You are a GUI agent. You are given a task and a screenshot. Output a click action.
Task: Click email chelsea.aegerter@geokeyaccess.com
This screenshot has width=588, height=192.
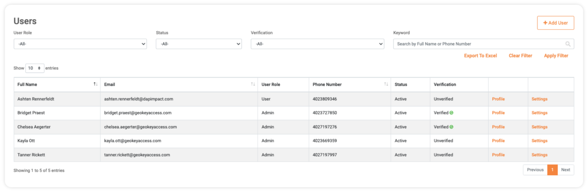[140, 127]
